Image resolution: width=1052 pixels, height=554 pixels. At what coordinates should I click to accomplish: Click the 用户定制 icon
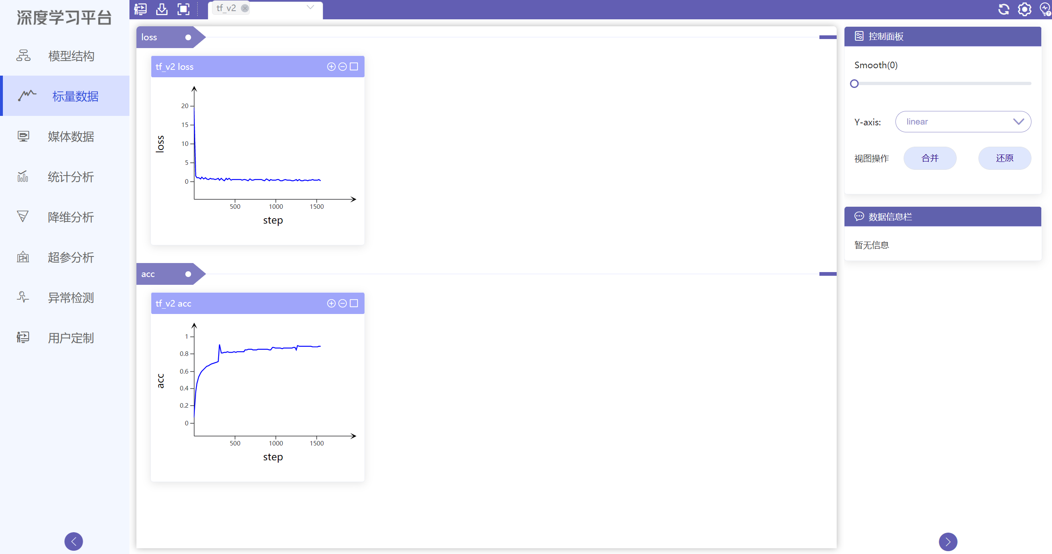[x=23, y=337]
